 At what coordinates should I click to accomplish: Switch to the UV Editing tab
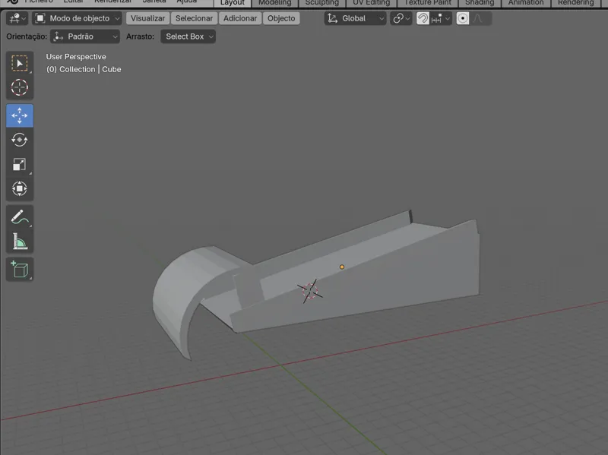(x=371, y=3)
